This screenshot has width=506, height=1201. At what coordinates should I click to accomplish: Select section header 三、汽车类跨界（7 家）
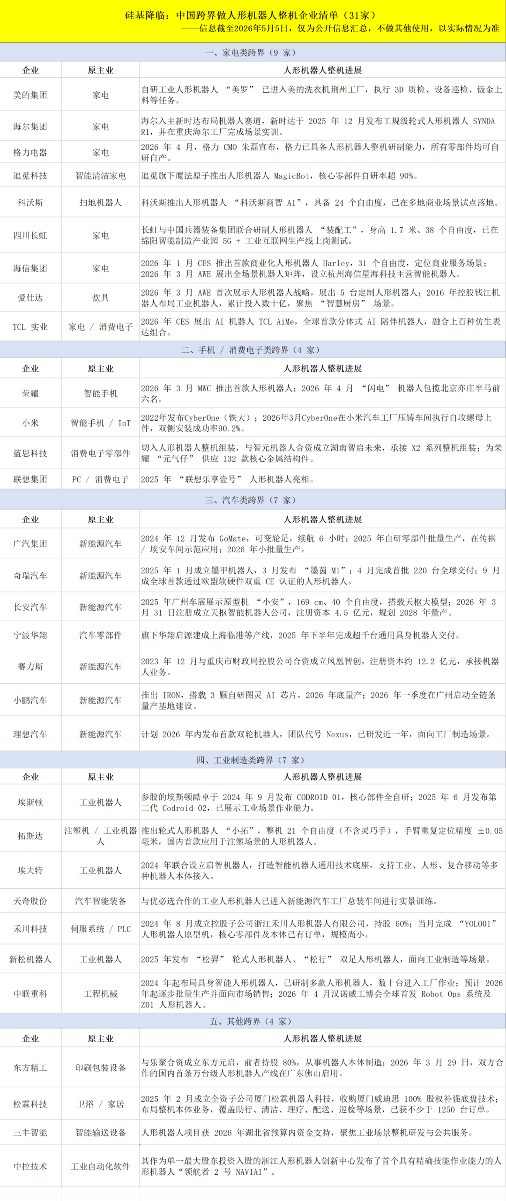click(253, 500)
